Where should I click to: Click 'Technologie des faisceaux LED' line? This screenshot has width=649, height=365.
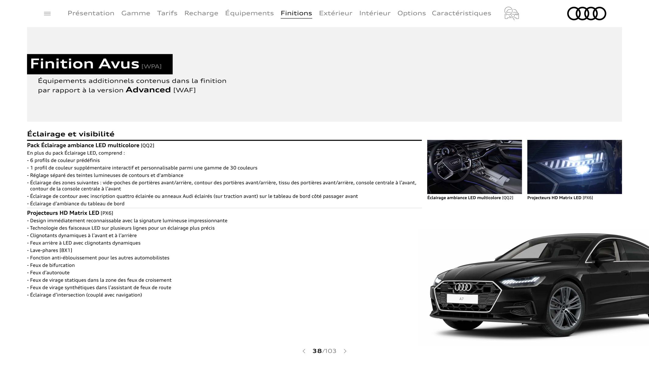(x=121, y=228)
